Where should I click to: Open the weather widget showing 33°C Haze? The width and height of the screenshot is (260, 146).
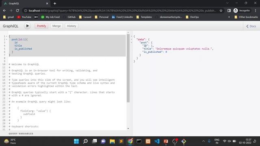[x=10, y=141]
